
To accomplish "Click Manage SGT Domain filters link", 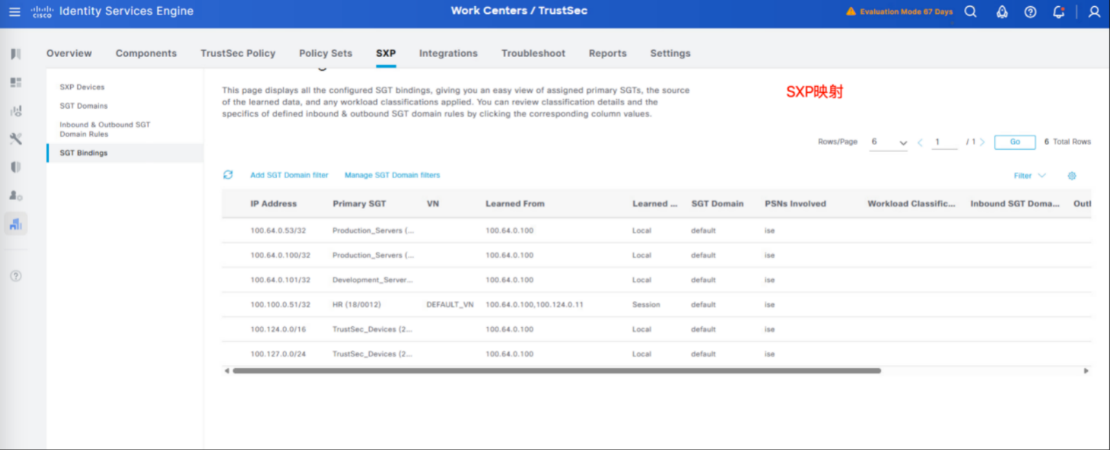I will coord(392,175).
